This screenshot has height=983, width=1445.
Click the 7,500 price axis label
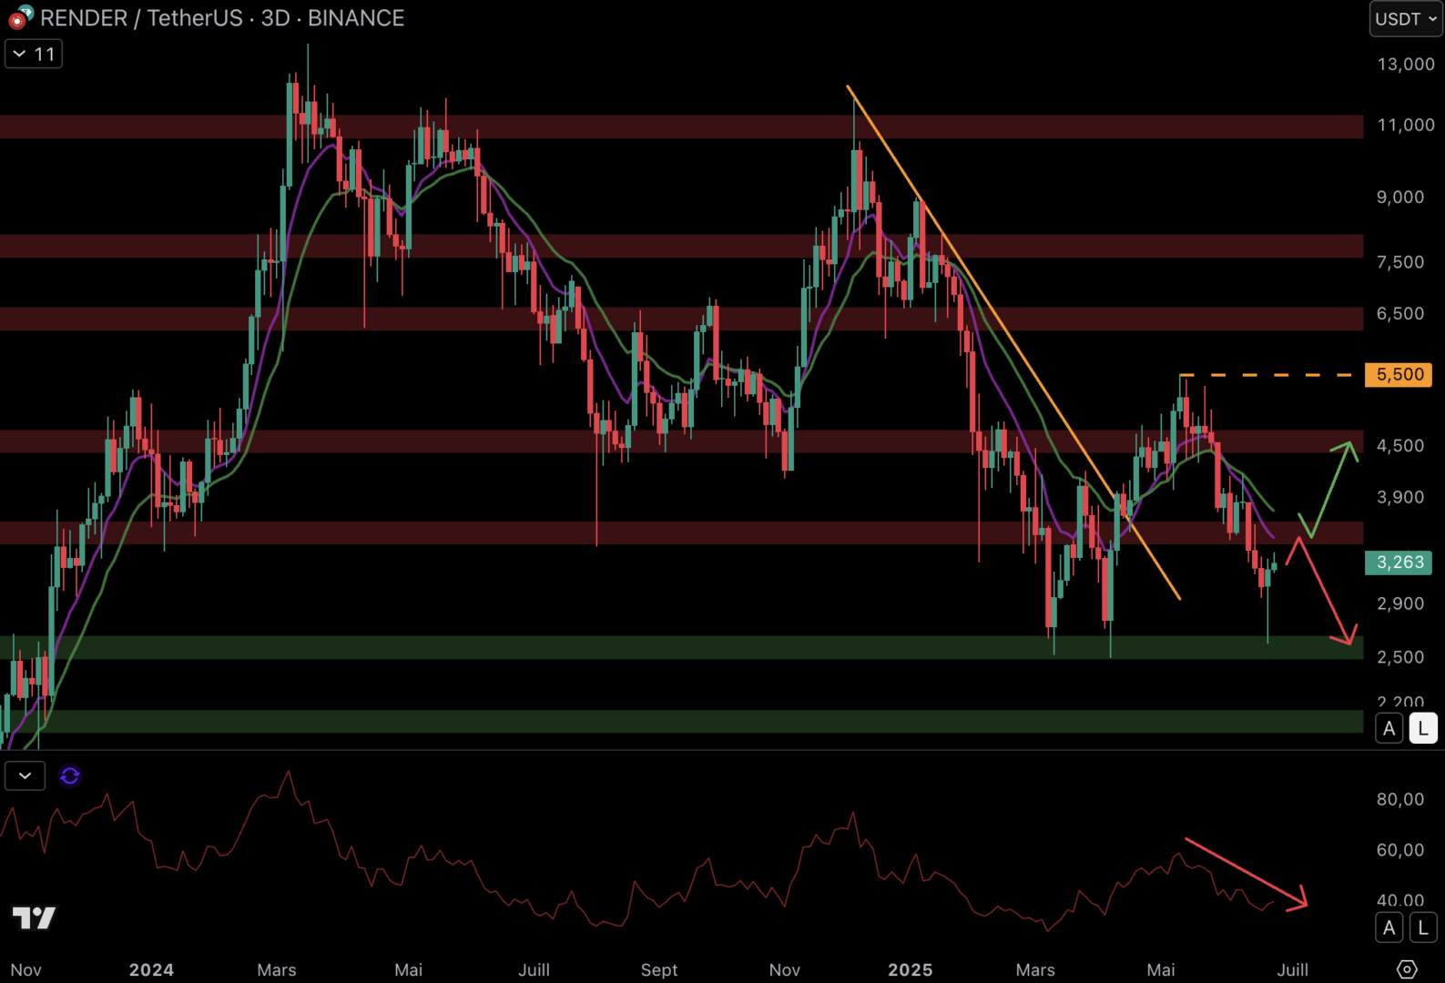pos(1400,262)
